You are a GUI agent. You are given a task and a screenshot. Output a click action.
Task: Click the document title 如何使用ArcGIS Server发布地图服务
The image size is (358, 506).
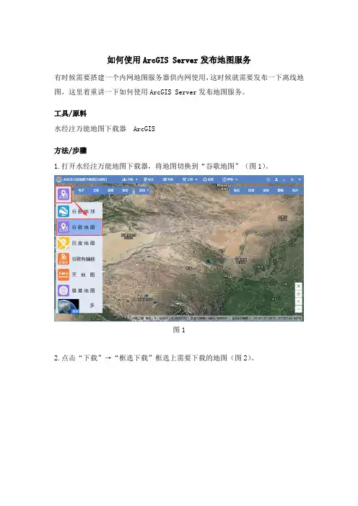tap(179, 60)
